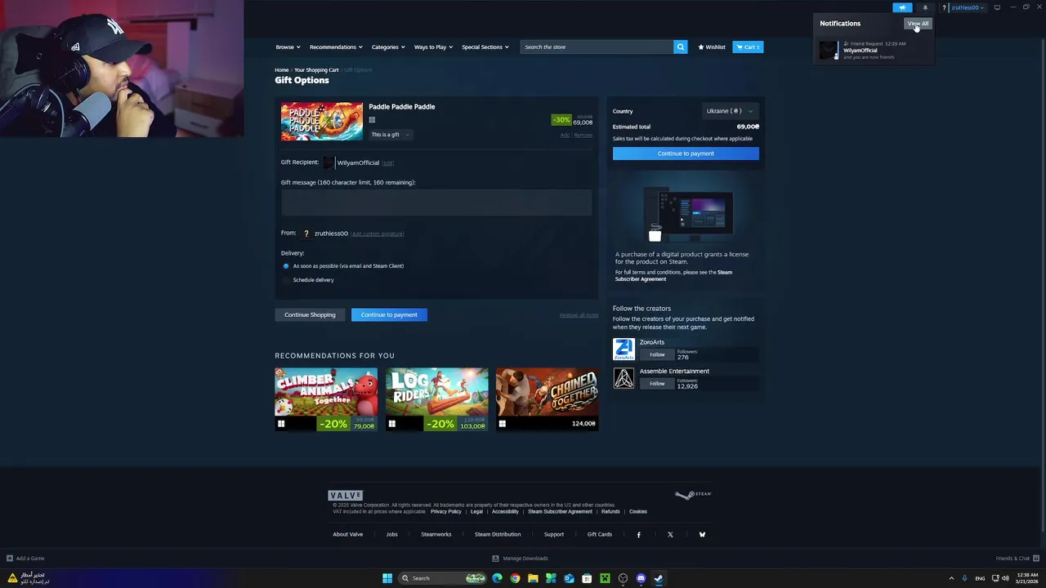This screenshot has height=588, width=1046.
Task: Click the Manage Downloads icon
Action: 495,559
